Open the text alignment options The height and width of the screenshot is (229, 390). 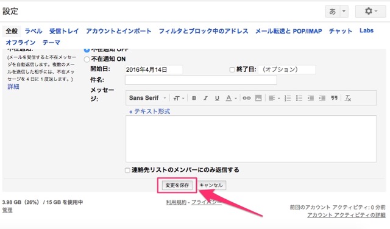click(274, 98)
